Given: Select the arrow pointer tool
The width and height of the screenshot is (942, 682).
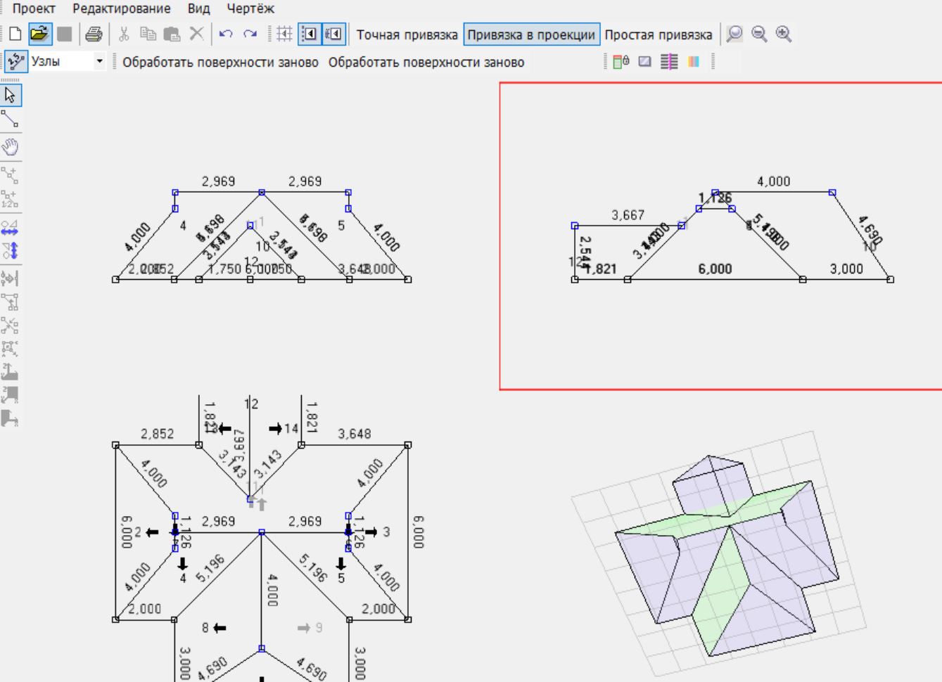Looking at the screenshot, I should tap(11, 95).
